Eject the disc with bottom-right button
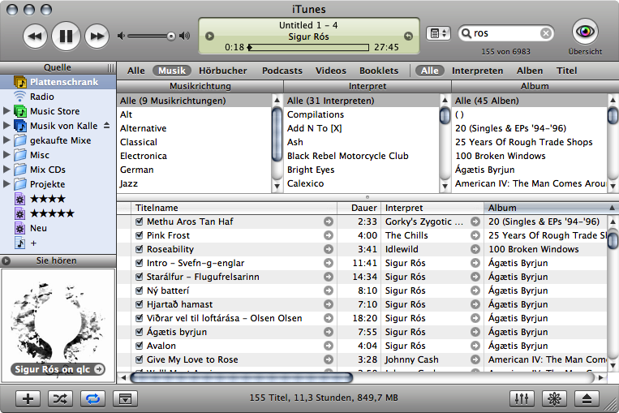Image resolution: width=619 pixels, height=413 pixels. click(587, 398)
